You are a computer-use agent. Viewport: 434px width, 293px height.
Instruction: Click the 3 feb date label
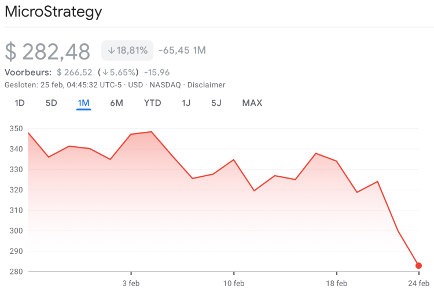(131, 283)
